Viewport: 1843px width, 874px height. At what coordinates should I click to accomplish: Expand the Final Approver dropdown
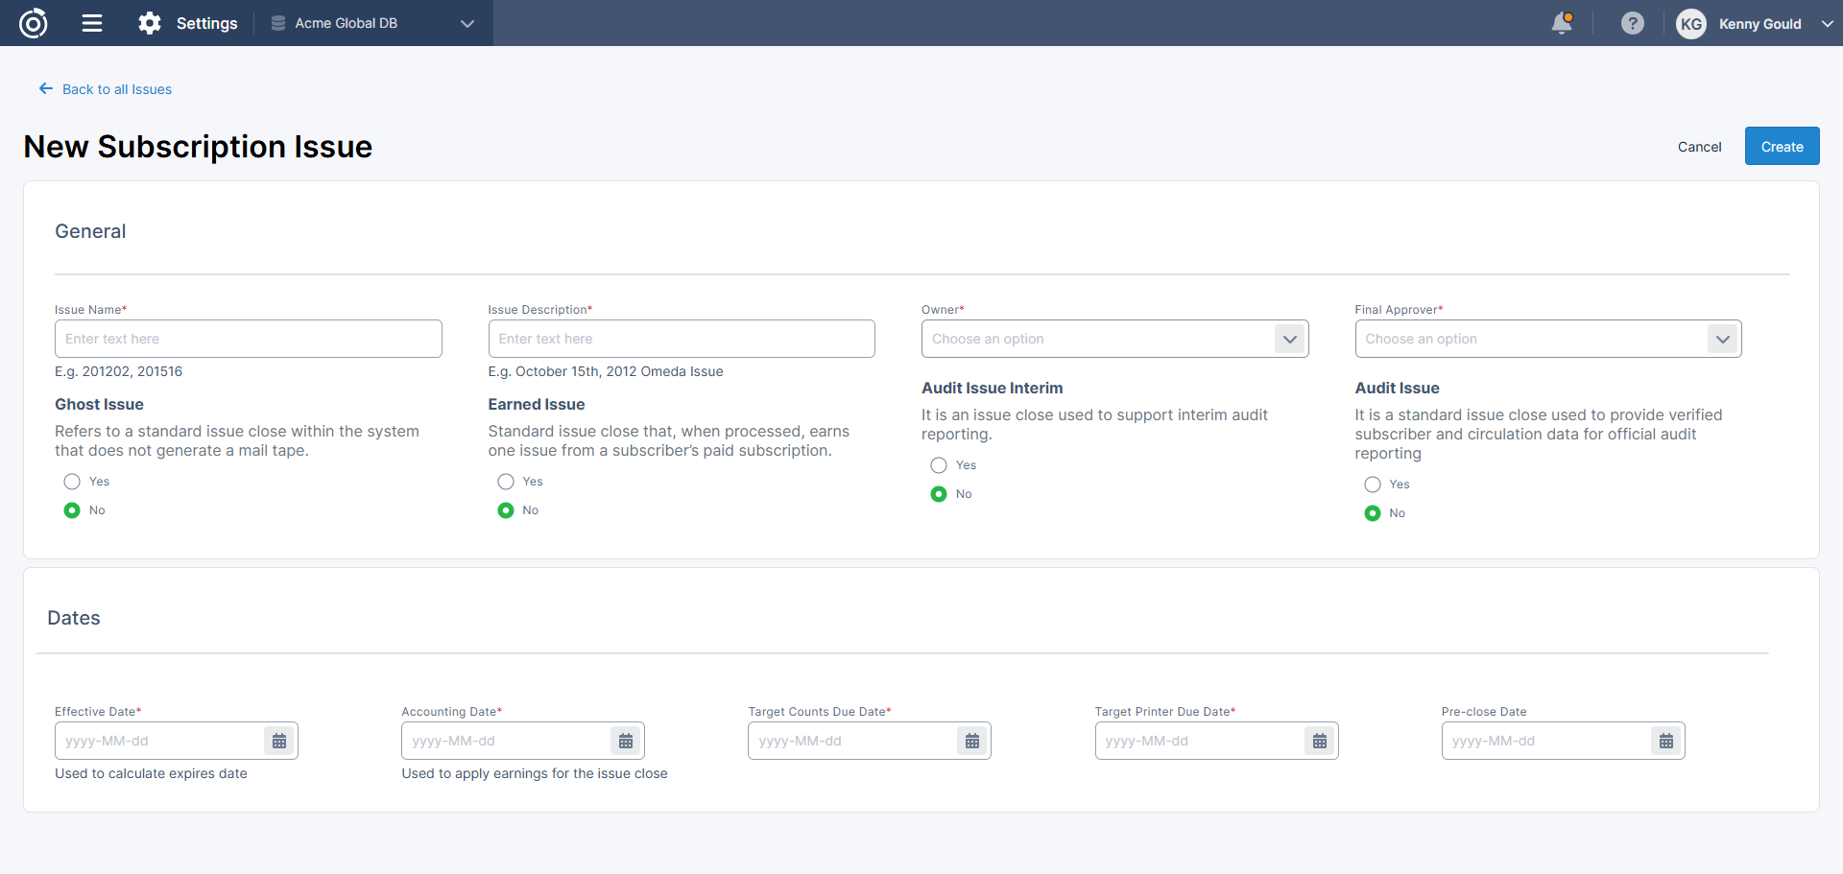coord(1723,339)
